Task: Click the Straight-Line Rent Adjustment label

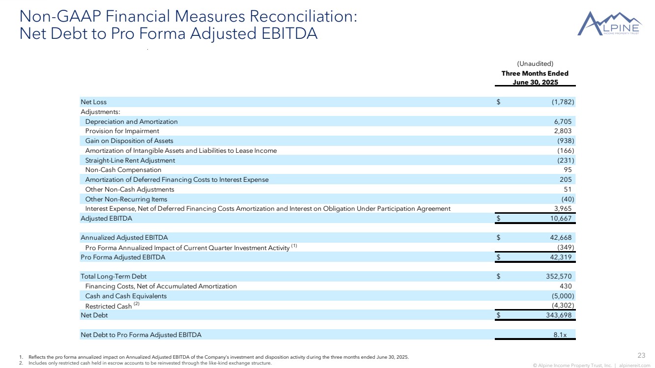Action: click(x=130, y=160)
